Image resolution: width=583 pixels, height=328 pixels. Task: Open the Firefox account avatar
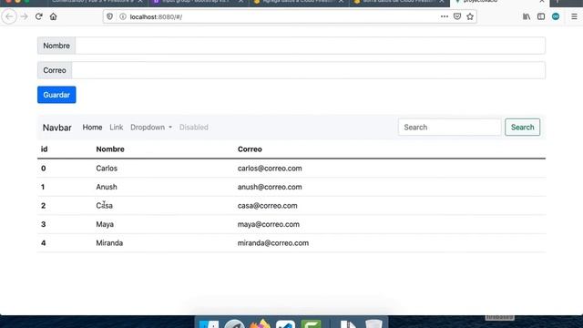tap(556, 16)
